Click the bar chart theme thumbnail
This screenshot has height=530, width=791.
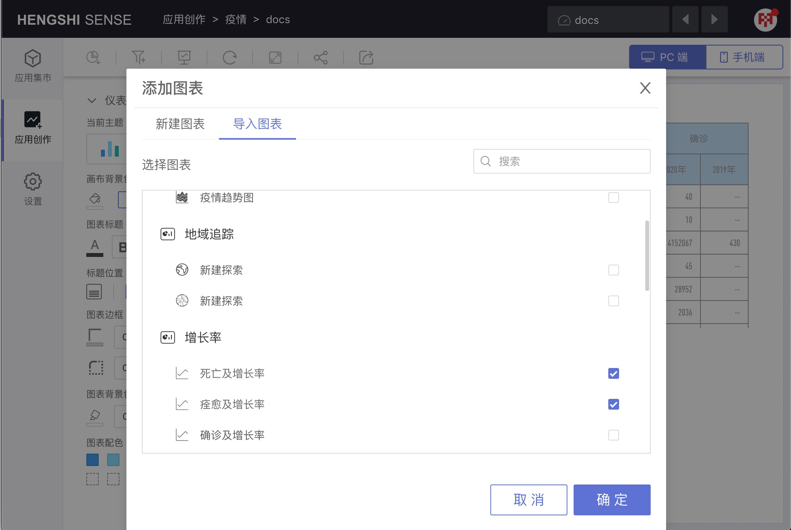pyautogui.click(x=110, y=149)
